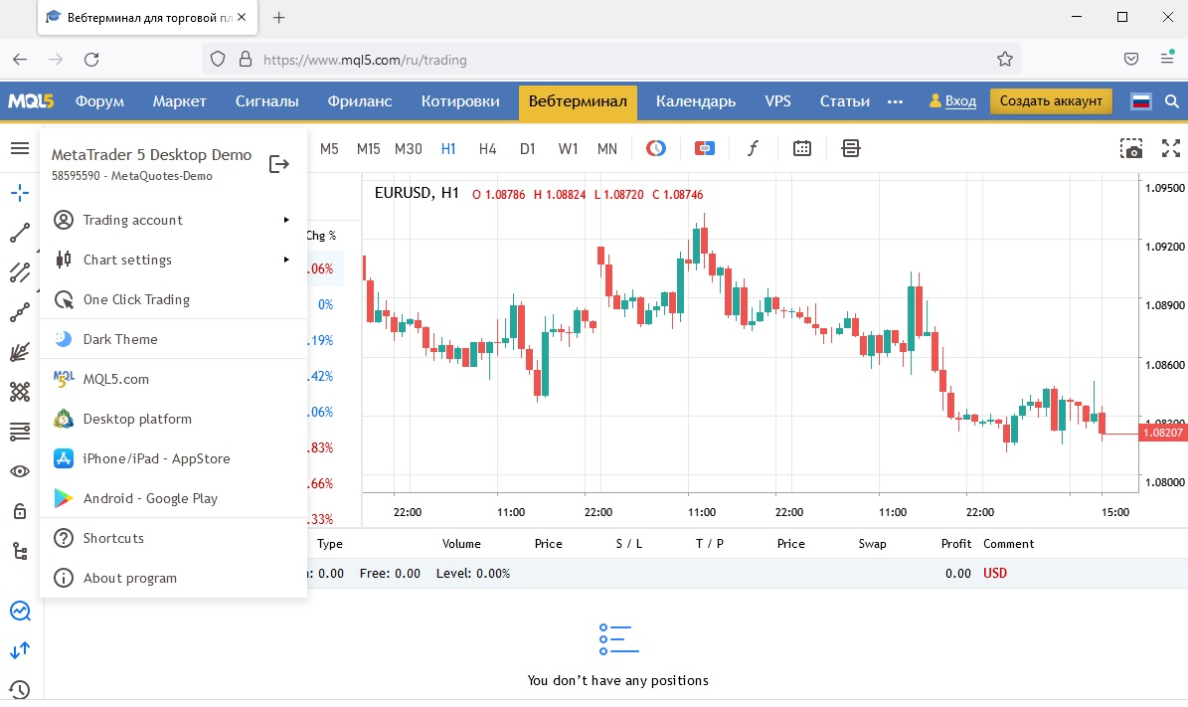The height and width of the screenshot is (707, 1188).
Task: Click the browser address bar
Action: [610, 59]
